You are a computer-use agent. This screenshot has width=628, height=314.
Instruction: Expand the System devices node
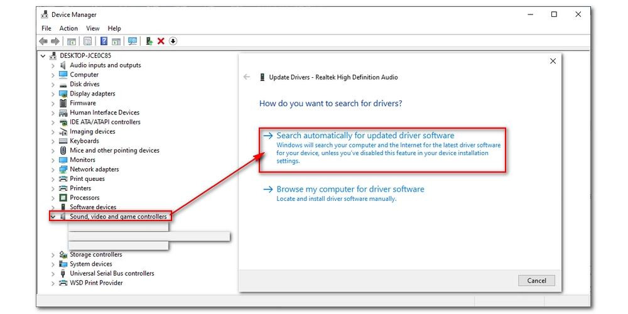pos(53,264)
